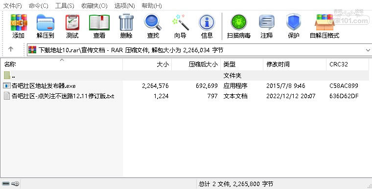Show archive 信息 (Info) icon
The image size is (372, 189).
tap(207, 22)
